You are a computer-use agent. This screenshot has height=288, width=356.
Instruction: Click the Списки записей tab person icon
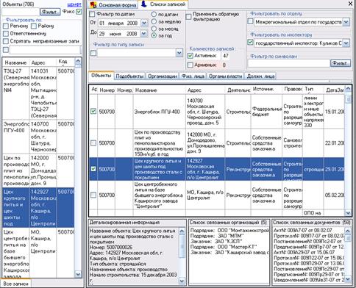click(145, 4)
